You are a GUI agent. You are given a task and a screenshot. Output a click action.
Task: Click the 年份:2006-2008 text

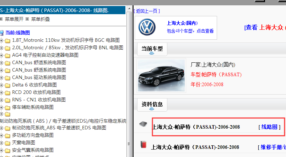pos(207,84)
